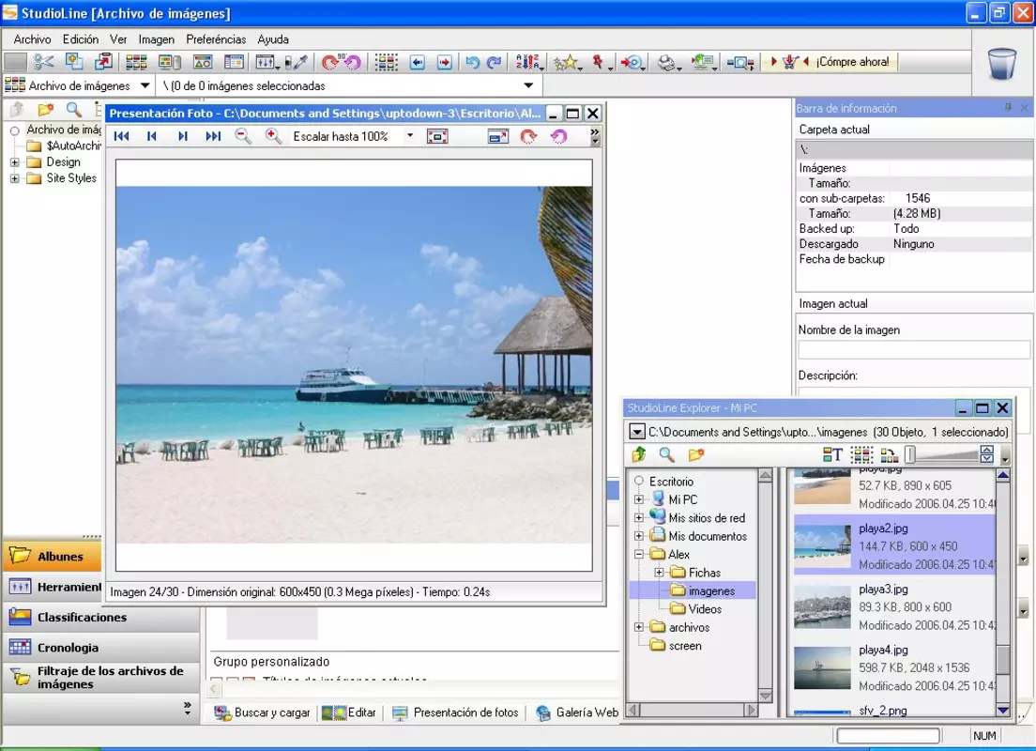Open the Ver menu

(118, 39)
